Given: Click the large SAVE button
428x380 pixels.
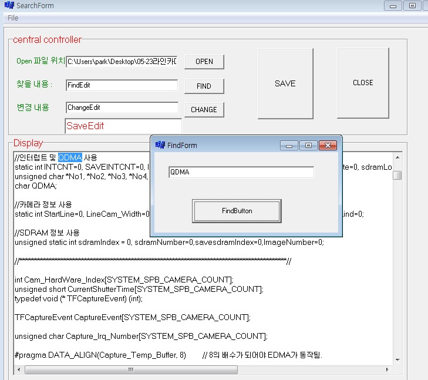Looking at the screenshot, I should pos(285,83).
